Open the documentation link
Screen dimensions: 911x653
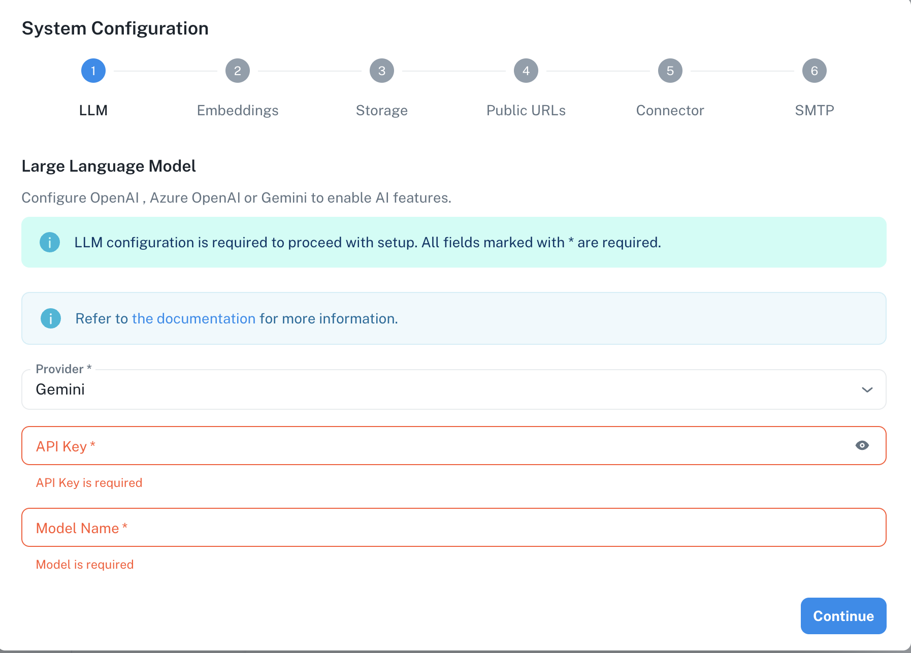[x=193, y=318]
